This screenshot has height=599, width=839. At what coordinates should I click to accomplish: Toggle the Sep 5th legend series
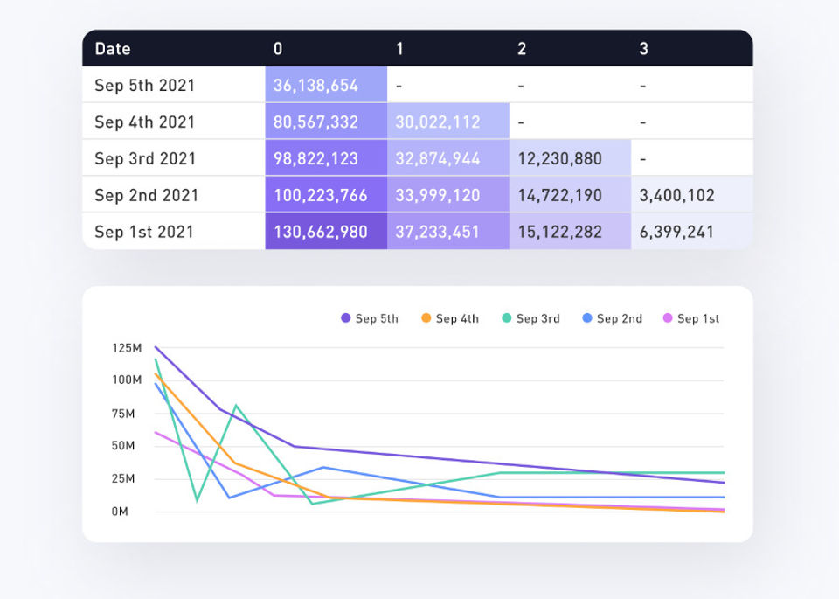[370, 319]
